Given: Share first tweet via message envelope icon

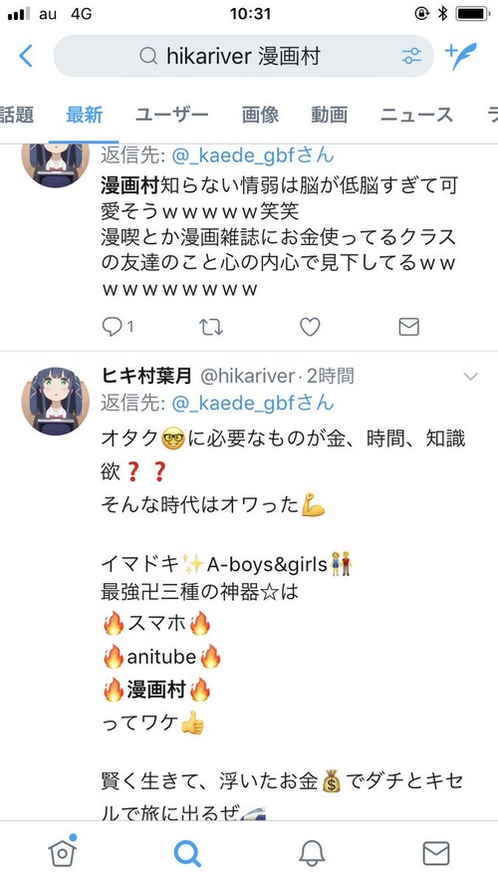Looking at the screenshot, I should (408, 327).
